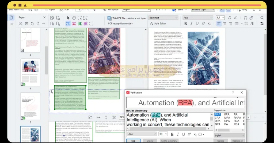Open the Style Editor
This screenshot has width=274, height=143.
(158, 23)
